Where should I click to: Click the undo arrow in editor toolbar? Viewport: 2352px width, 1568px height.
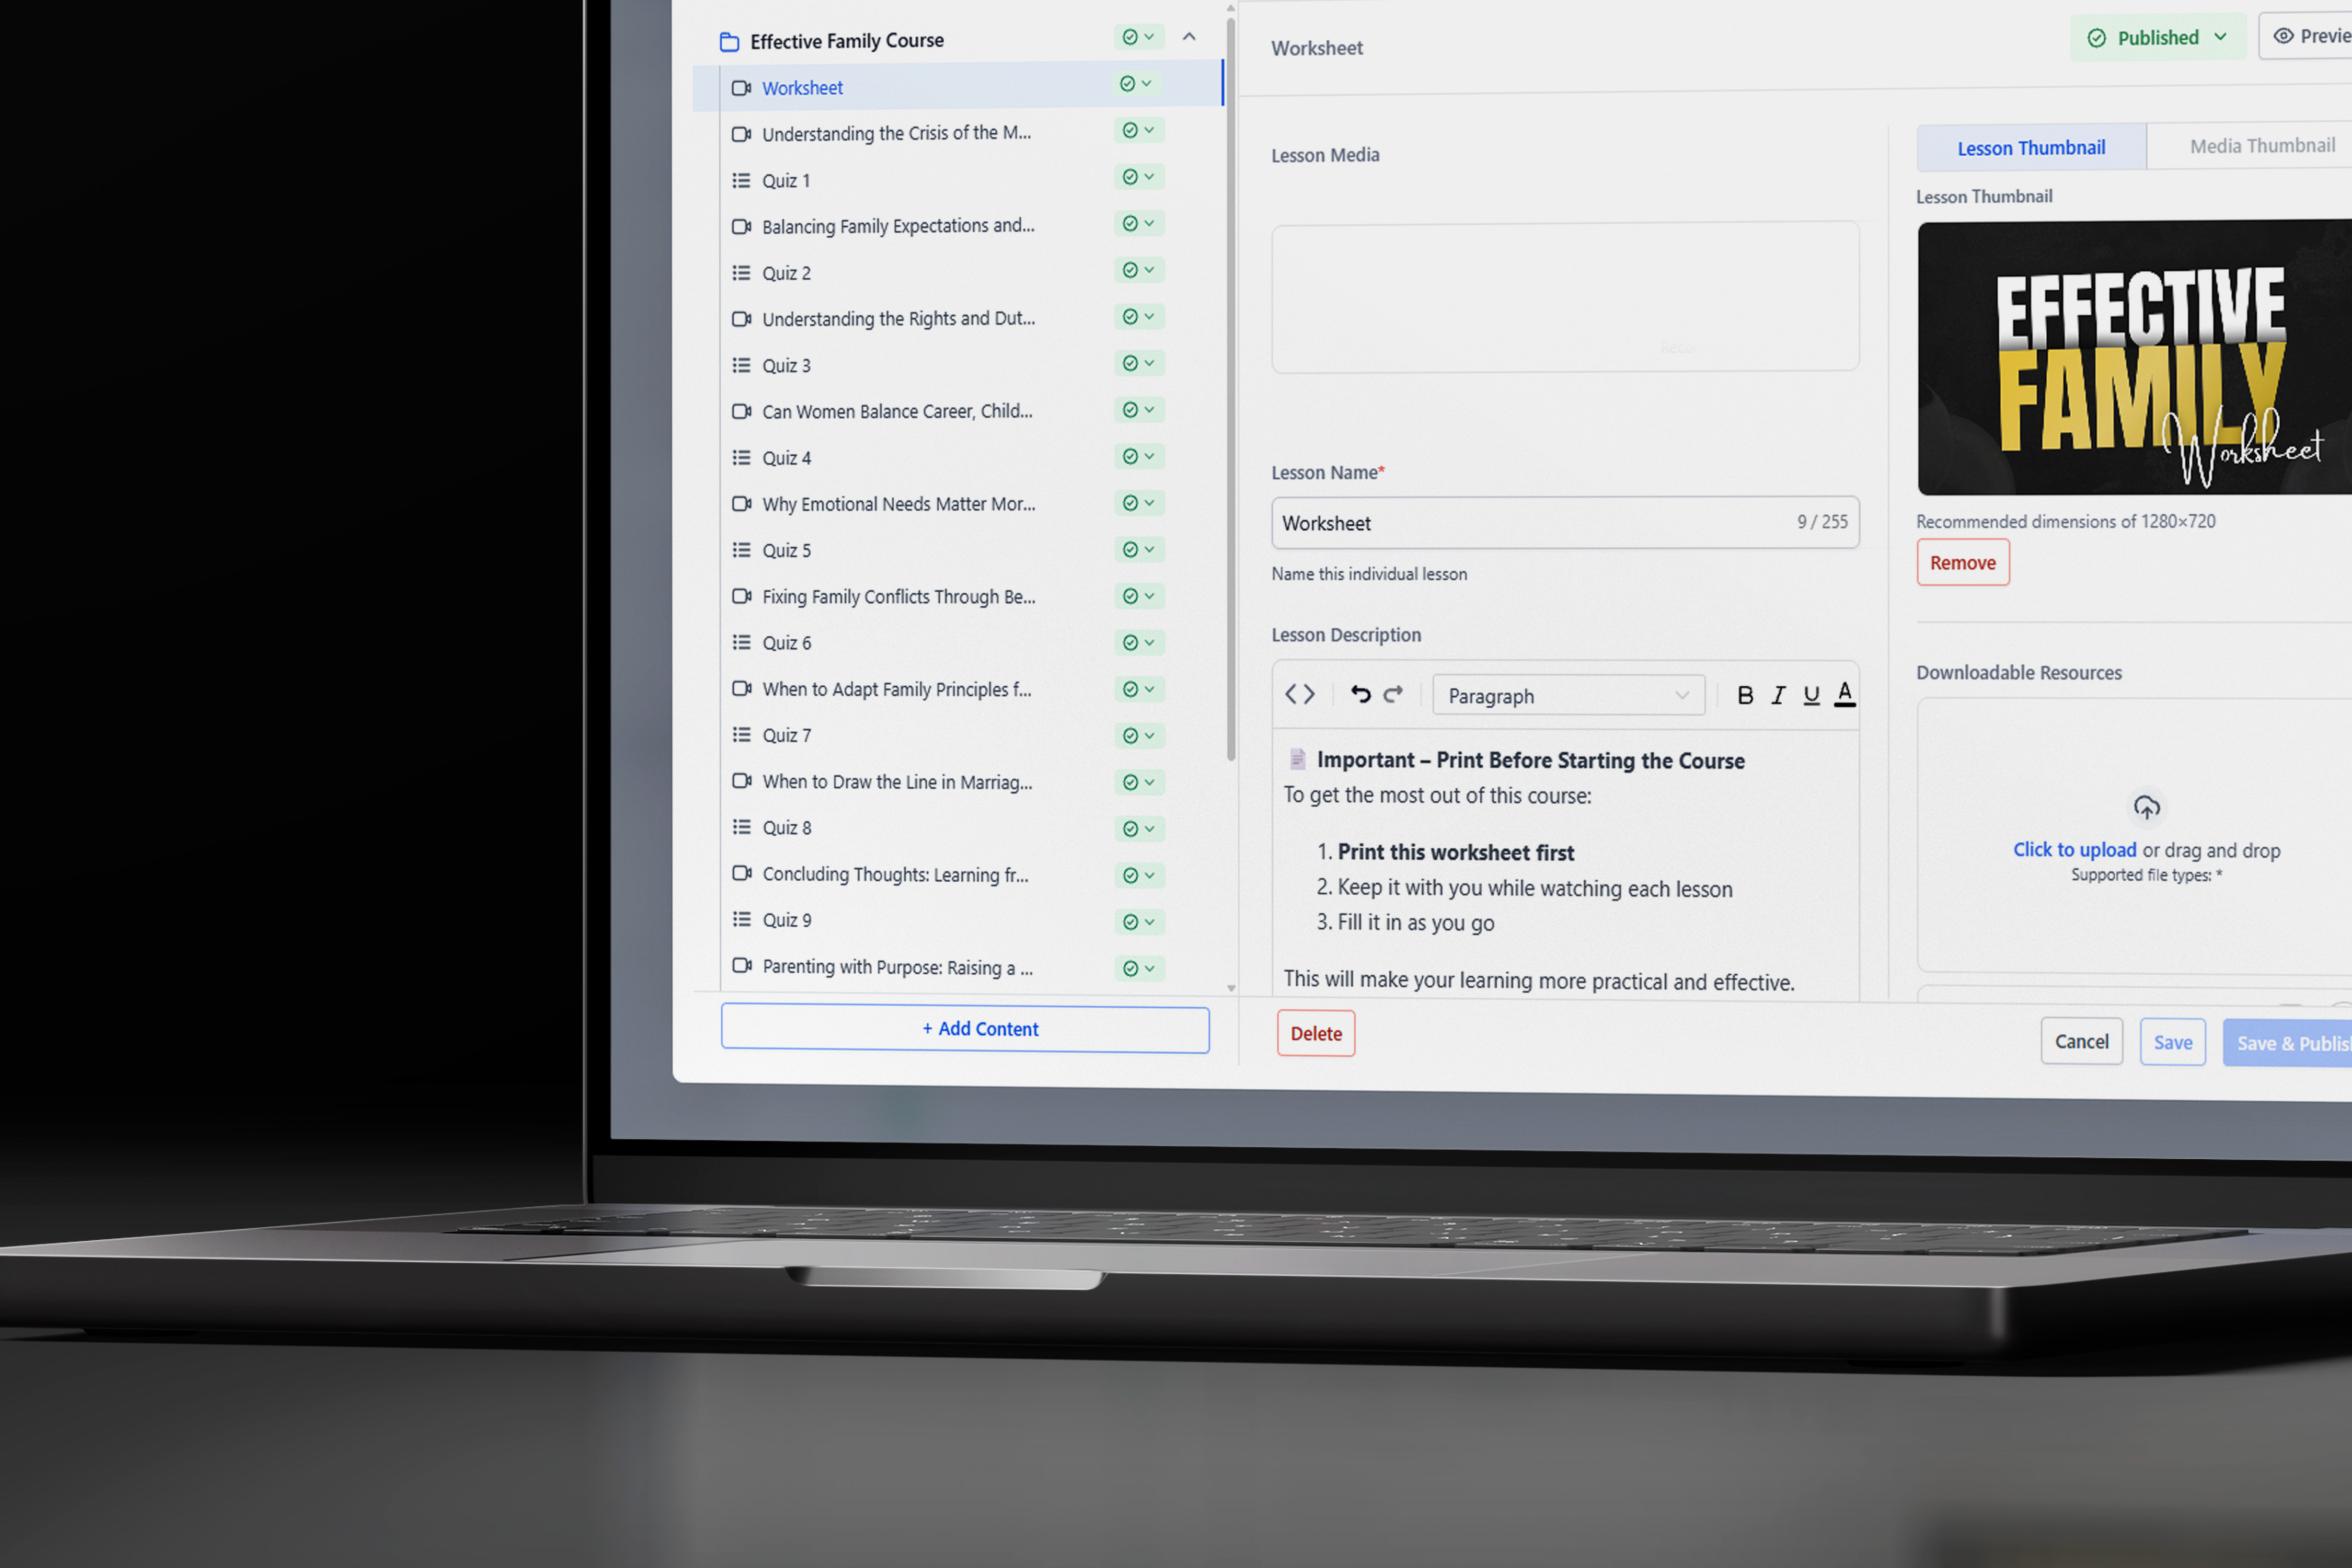(1360, 694)
